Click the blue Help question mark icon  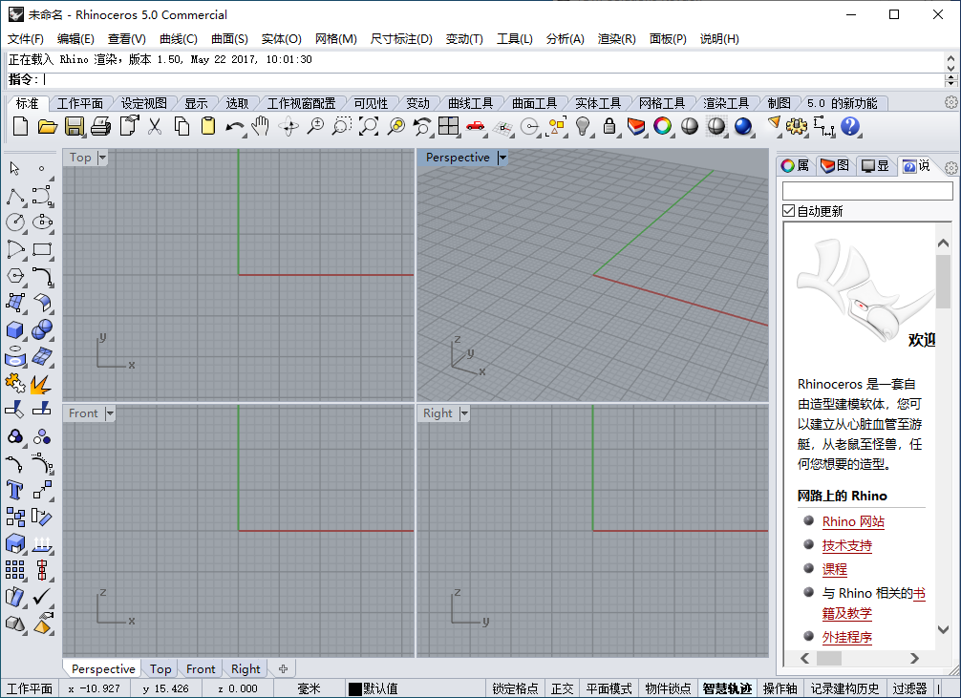point(850,126)
